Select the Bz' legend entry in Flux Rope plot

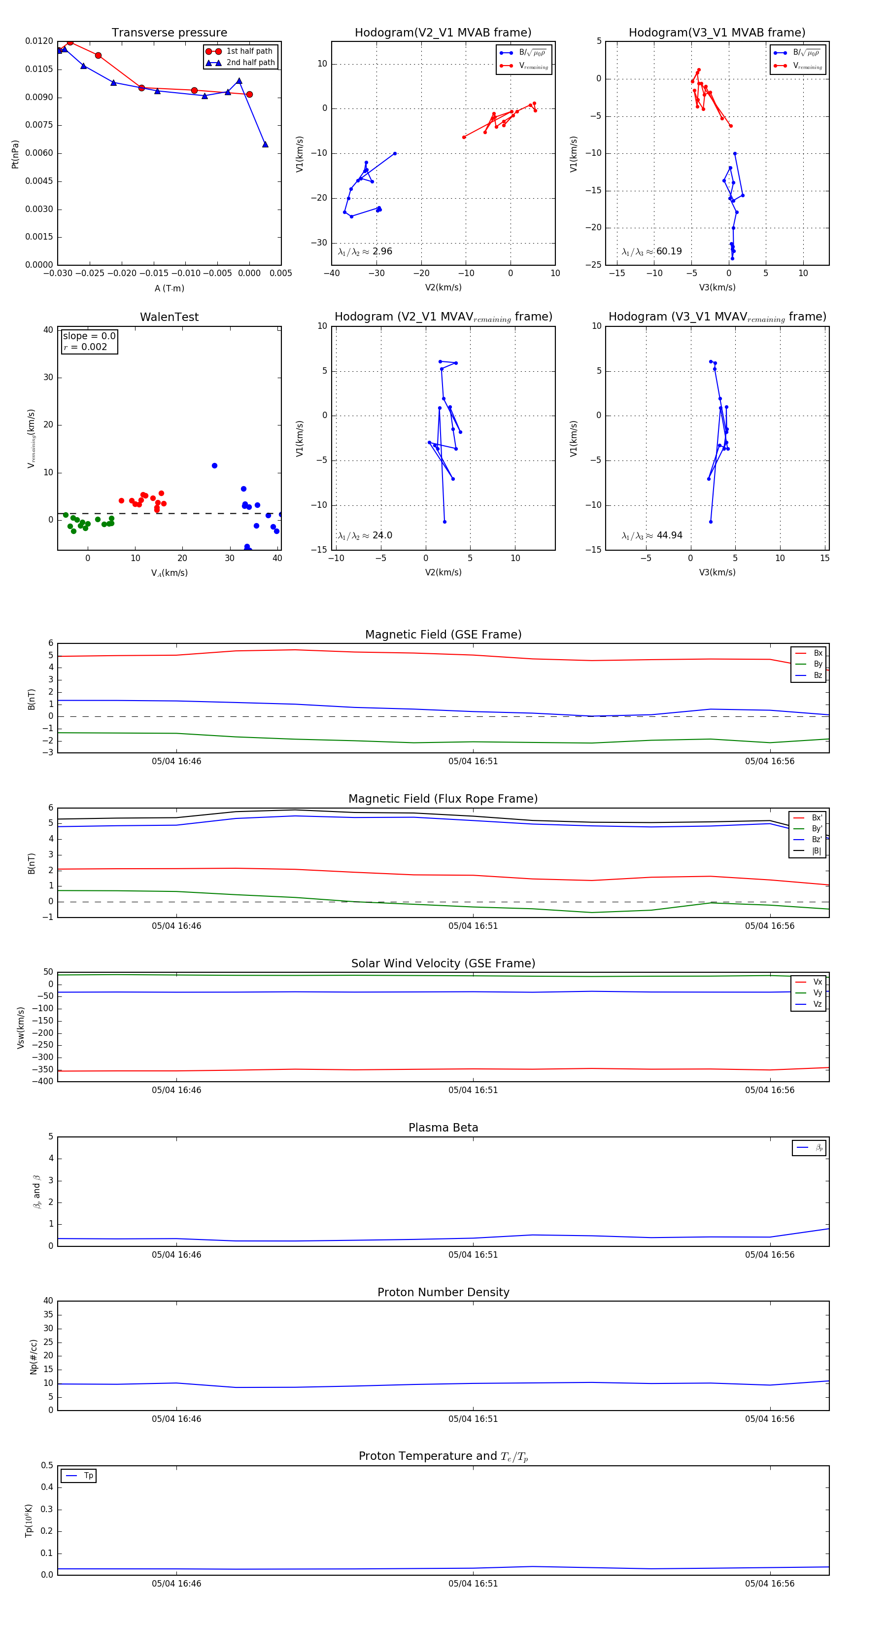click(x=808, y=840)
